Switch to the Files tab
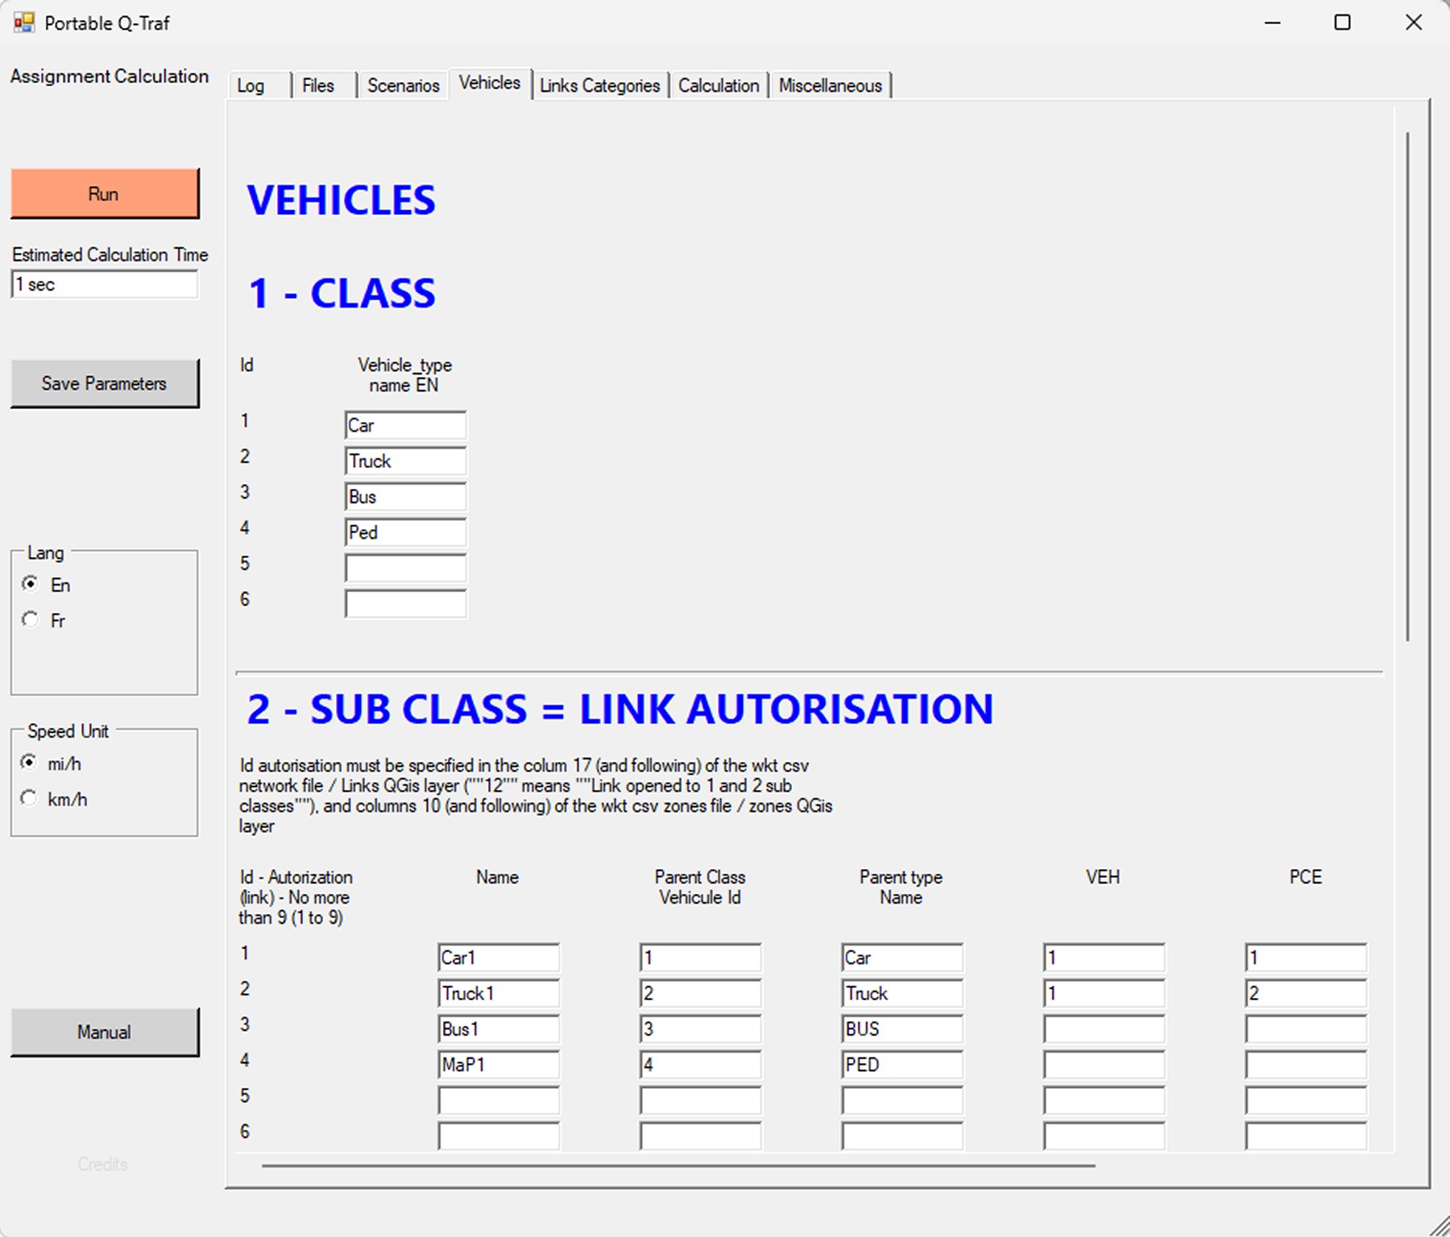Screen dimensions: 1450x1237 (324, 85)
